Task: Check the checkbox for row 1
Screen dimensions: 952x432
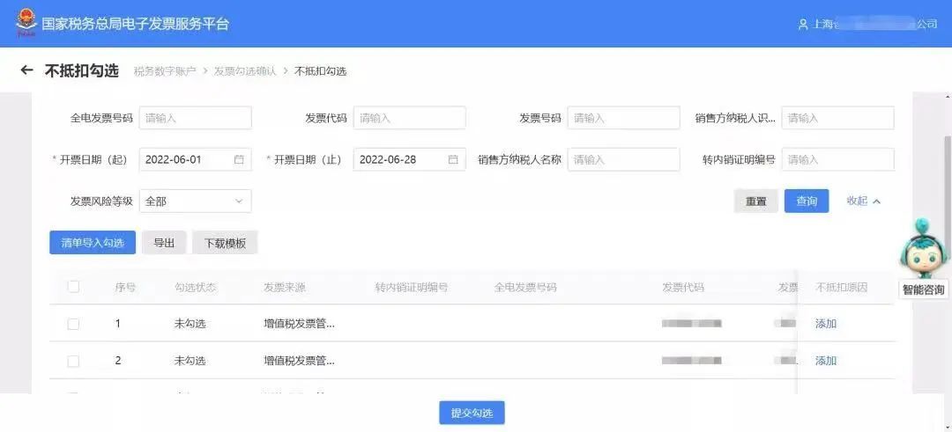Action: point(73,324)
